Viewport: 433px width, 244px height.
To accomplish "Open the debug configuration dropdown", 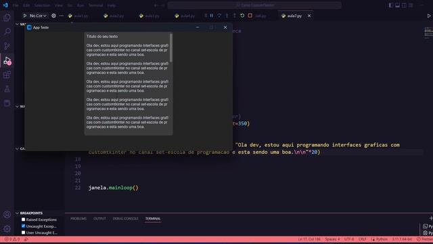I will (x=38, y=16).
